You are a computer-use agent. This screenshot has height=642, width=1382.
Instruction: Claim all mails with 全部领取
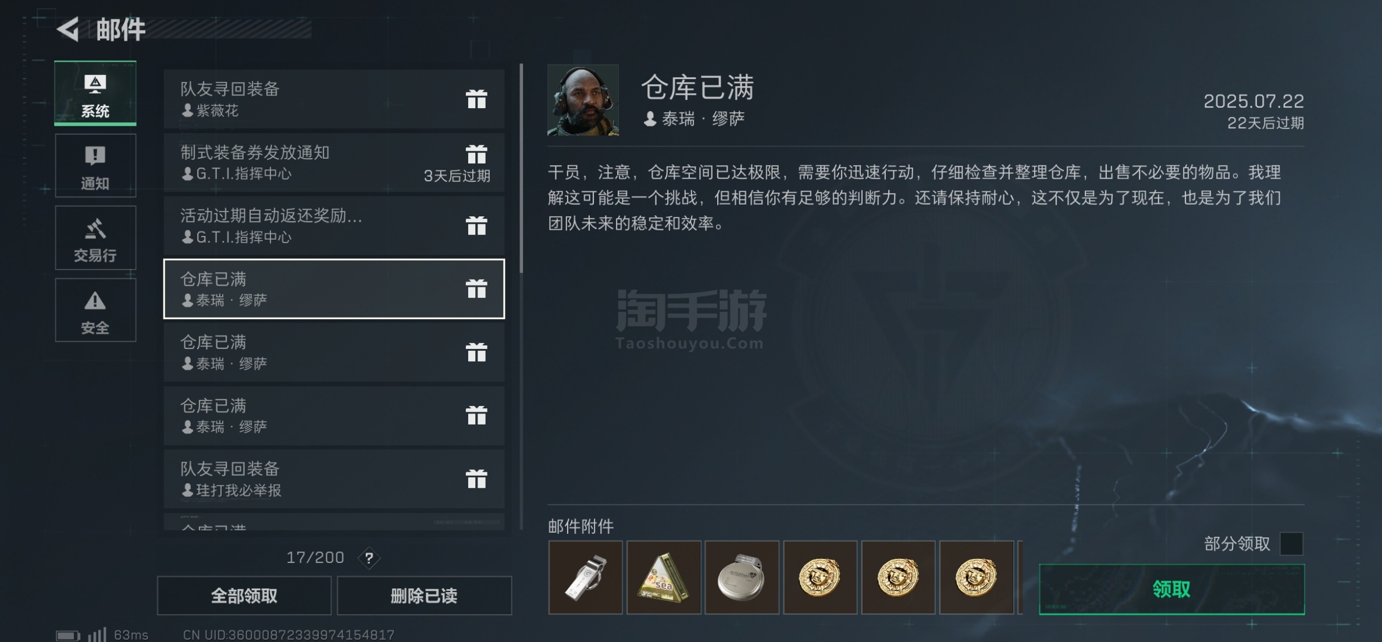(x=244, y=595)
